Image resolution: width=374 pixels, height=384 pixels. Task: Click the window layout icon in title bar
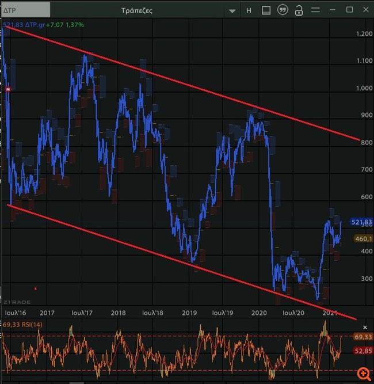(x=265, y=10)
